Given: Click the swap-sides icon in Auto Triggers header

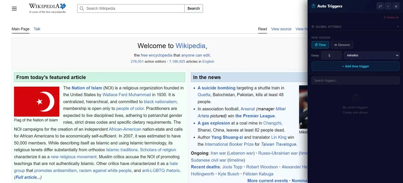Looking at the screenshot, I should pyautogui.click(x=380, y=6).
